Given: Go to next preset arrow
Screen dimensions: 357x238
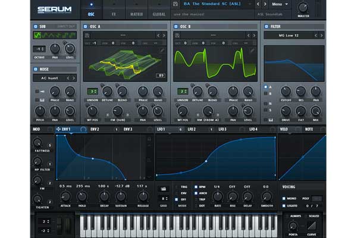Looking at the screenshot, I should click(x=265, y=4).
